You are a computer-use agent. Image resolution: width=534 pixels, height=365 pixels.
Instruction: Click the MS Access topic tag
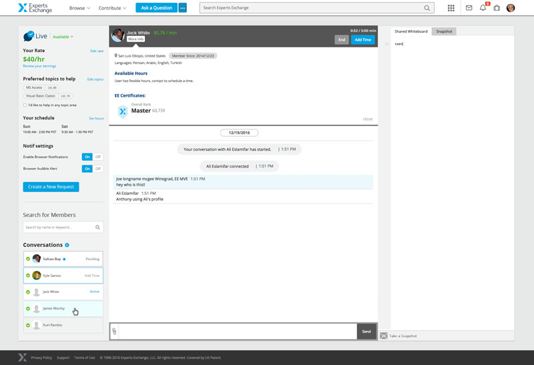click(41, 88)
